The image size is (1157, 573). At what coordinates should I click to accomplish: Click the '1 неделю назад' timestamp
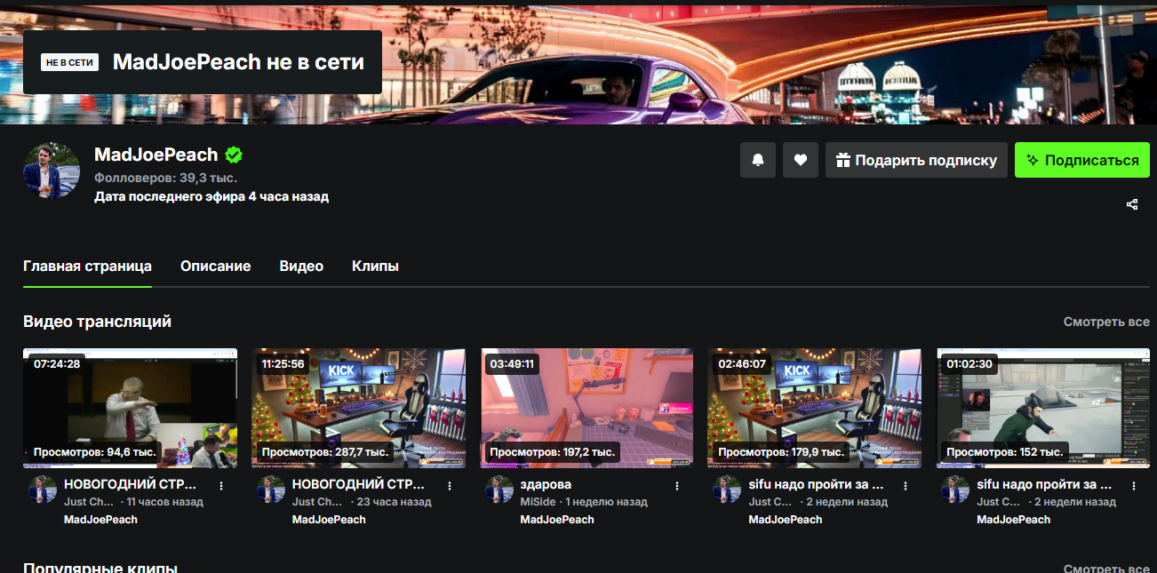pos(608,502)
